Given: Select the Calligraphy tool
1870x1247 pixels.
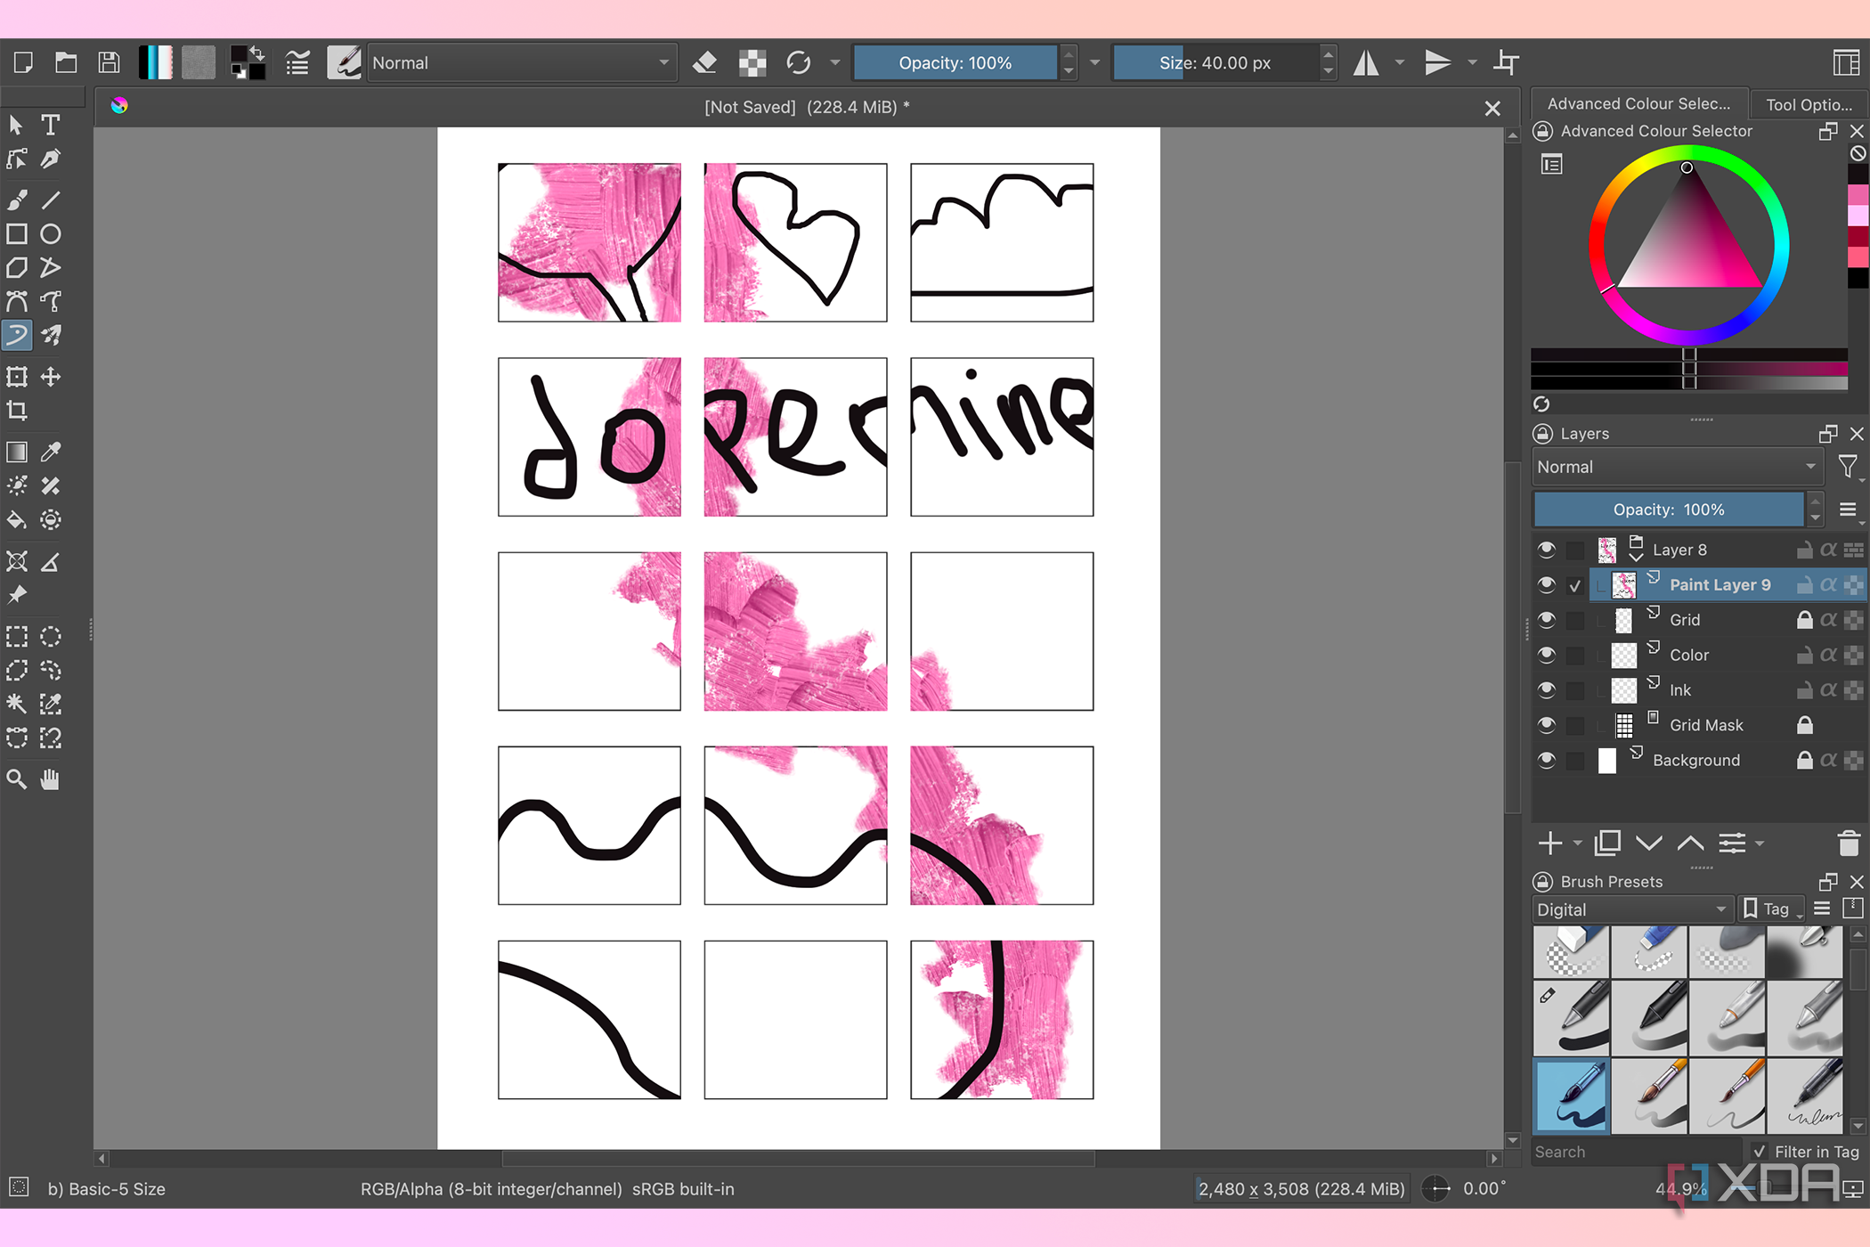Looking at the screenshot, I should (x=51, y=159).
